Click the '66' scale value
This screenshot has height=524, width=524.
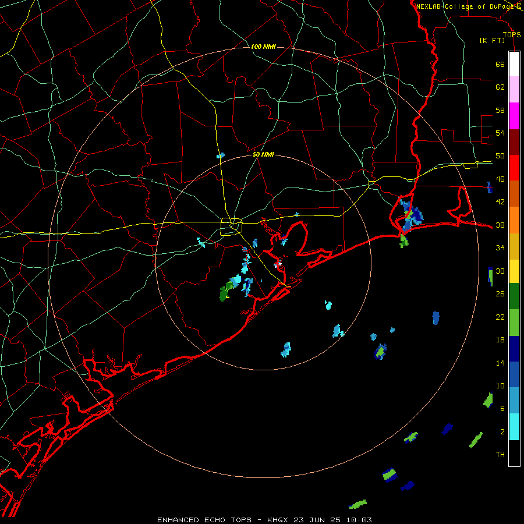(x=500, y=64)
